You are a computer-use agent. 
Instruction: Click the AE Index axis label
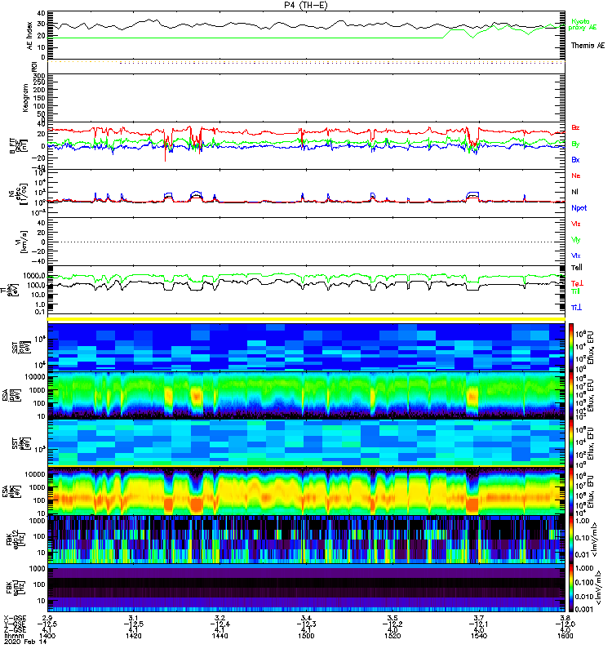pyautogui.click(x=29, y=36)
